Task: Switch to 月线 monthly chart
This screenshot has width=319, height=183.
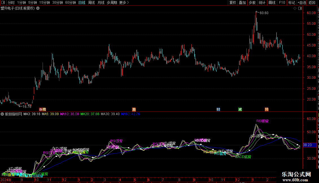Action: [101, 3]
